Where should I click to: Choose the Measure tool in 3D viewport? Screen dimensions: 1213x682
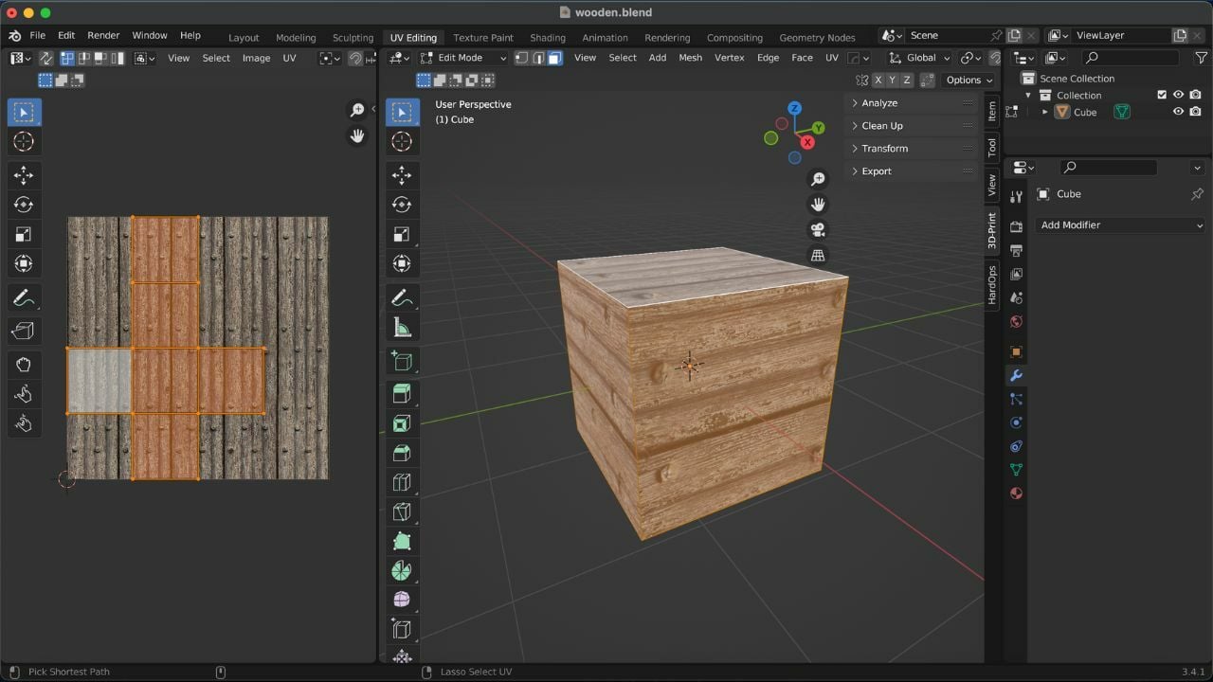402,328
